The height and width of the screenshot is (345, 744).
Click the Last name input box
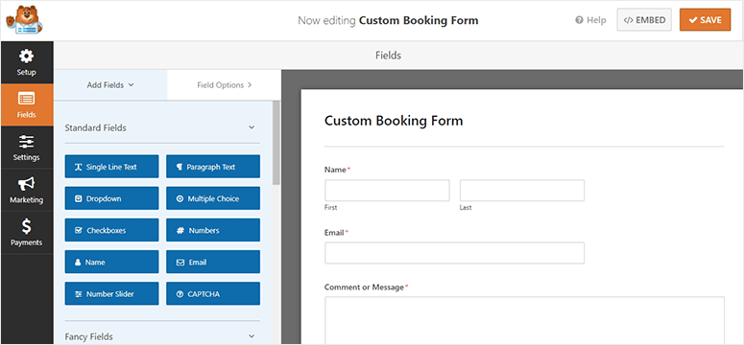pyautogui.click(x=522, y=191)
